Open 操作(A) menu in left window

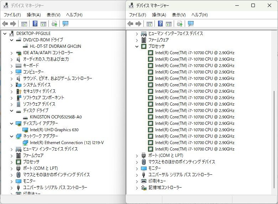point(33,15)
